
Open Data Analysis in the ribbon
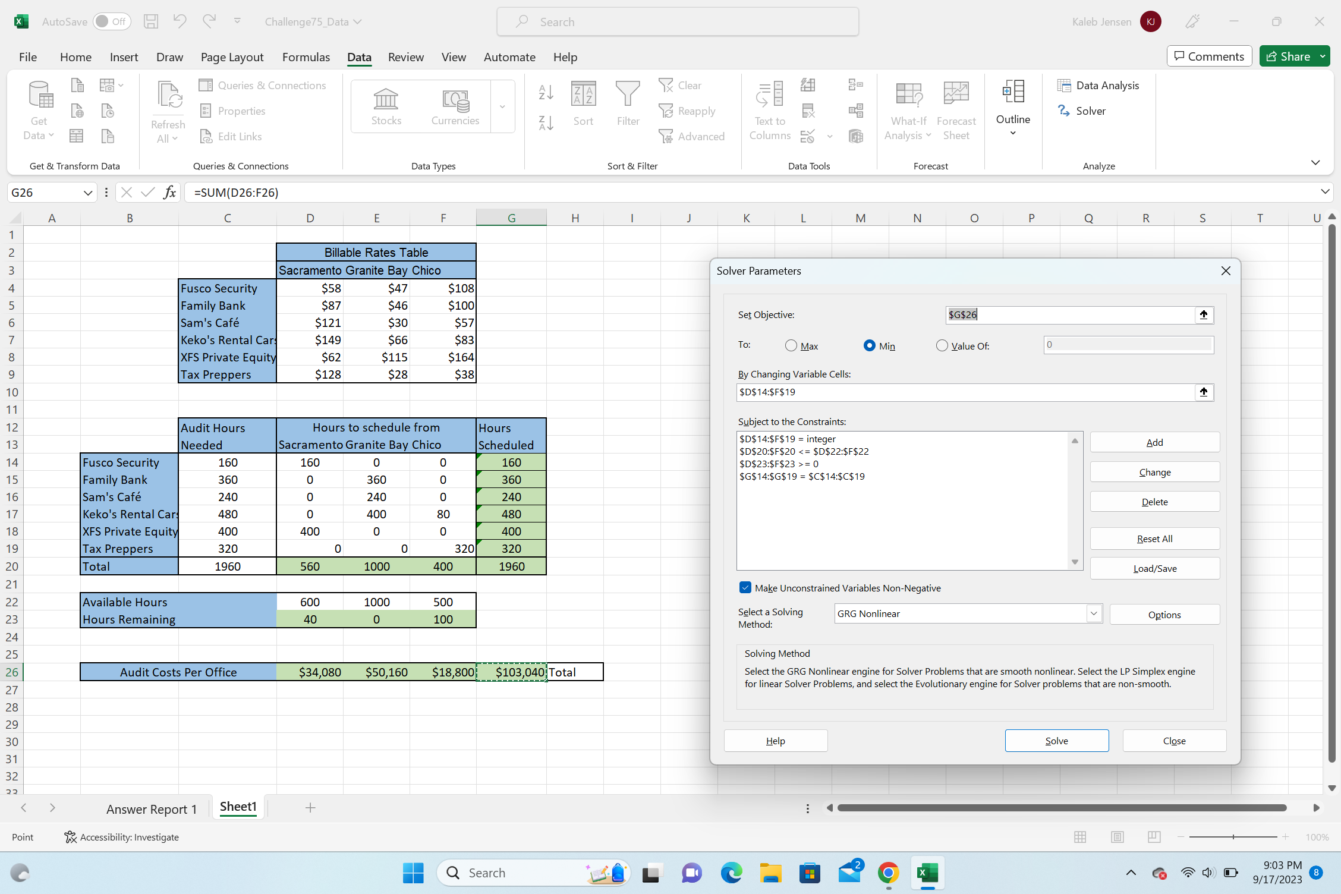[x=1098, y=86]
